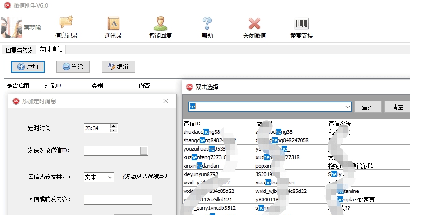Click the 删除 delete button
Image resolution: width=423 pixels, height=215 pixels.
tap(73, 67)
